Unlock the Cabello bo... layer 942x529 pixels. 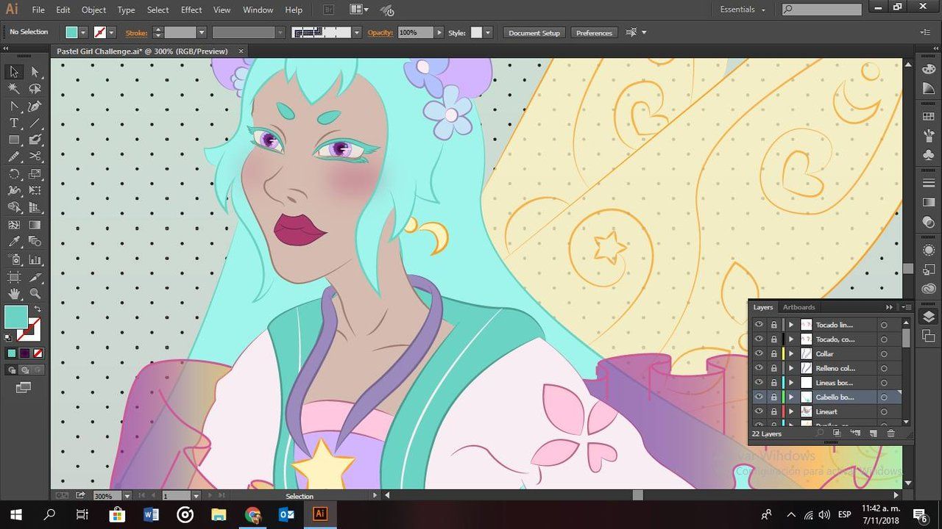(773, 397)
